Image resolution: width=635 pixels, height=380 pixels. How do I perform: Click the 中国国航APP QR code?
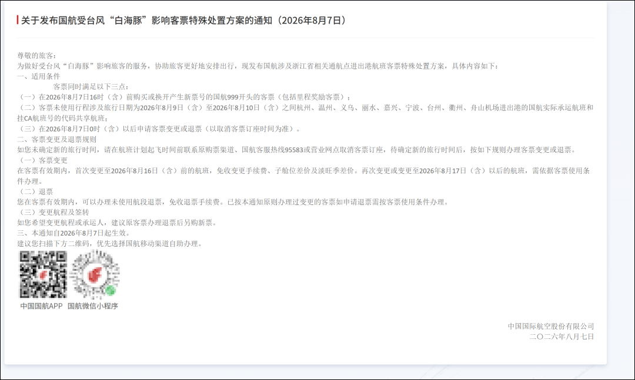(x=44, y=274)
